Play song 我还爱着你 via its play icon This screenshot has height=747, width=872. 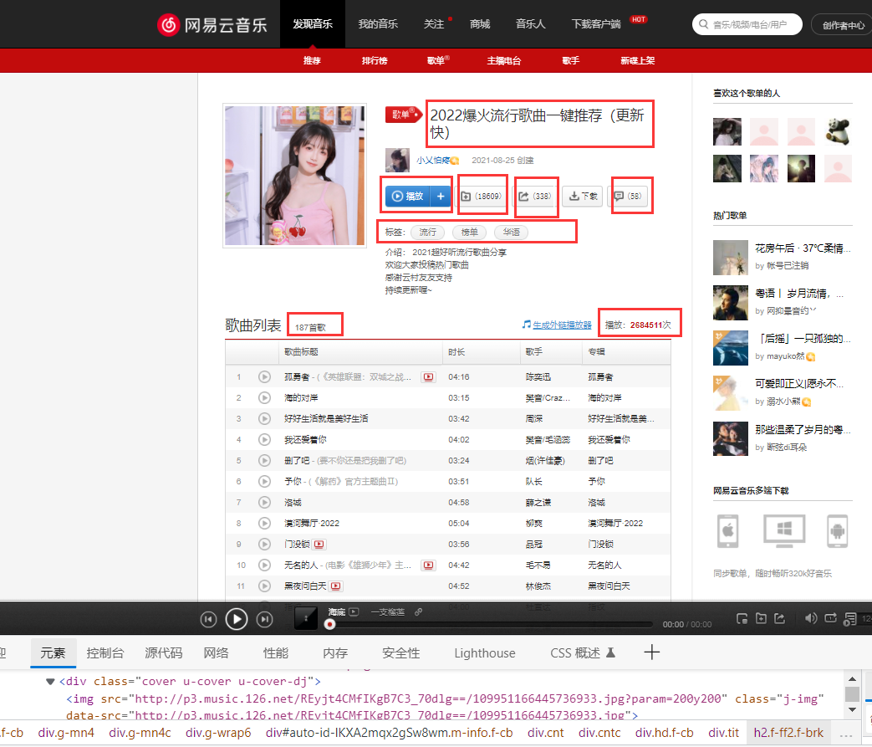pos(264,440)
